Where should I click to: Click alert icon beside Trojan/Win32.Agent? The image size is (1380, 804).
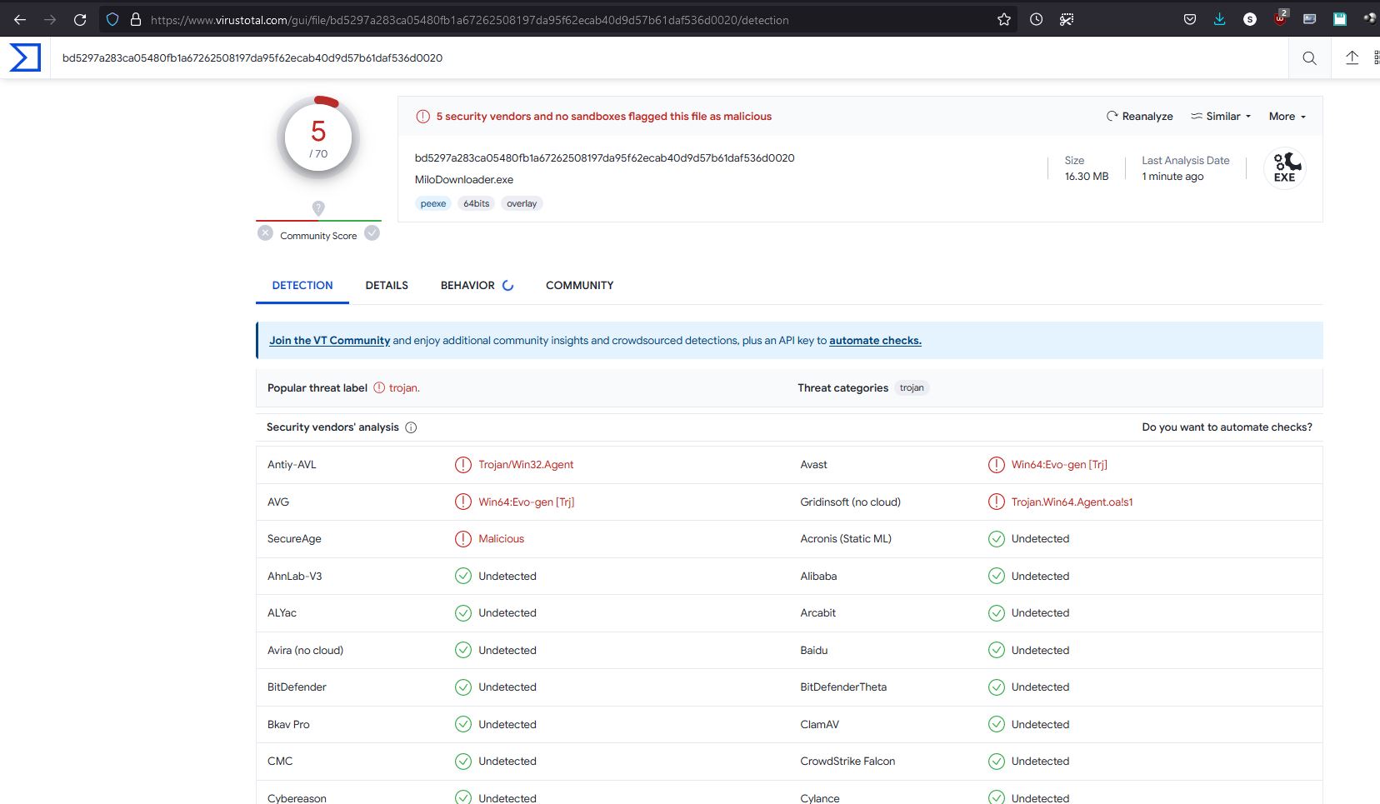pos(463,465)
